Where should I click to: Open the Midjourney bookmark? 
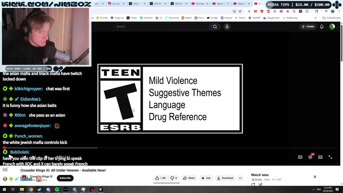(x=290, y=18)
